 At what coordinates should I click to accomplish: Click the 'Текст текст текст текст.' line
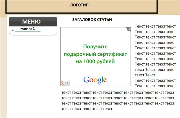coord(156,86)
